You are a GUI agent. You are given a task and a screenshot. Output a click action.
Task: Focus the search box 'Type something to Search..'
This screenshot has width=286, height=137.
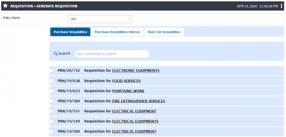pos(112,54)
